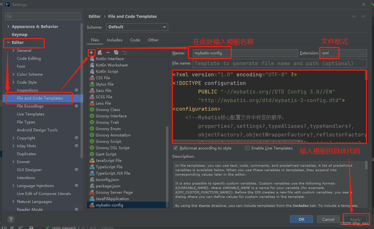The image size is (374, 229).
Task: Click the plus Create Template icon
Action: point(91,52)
